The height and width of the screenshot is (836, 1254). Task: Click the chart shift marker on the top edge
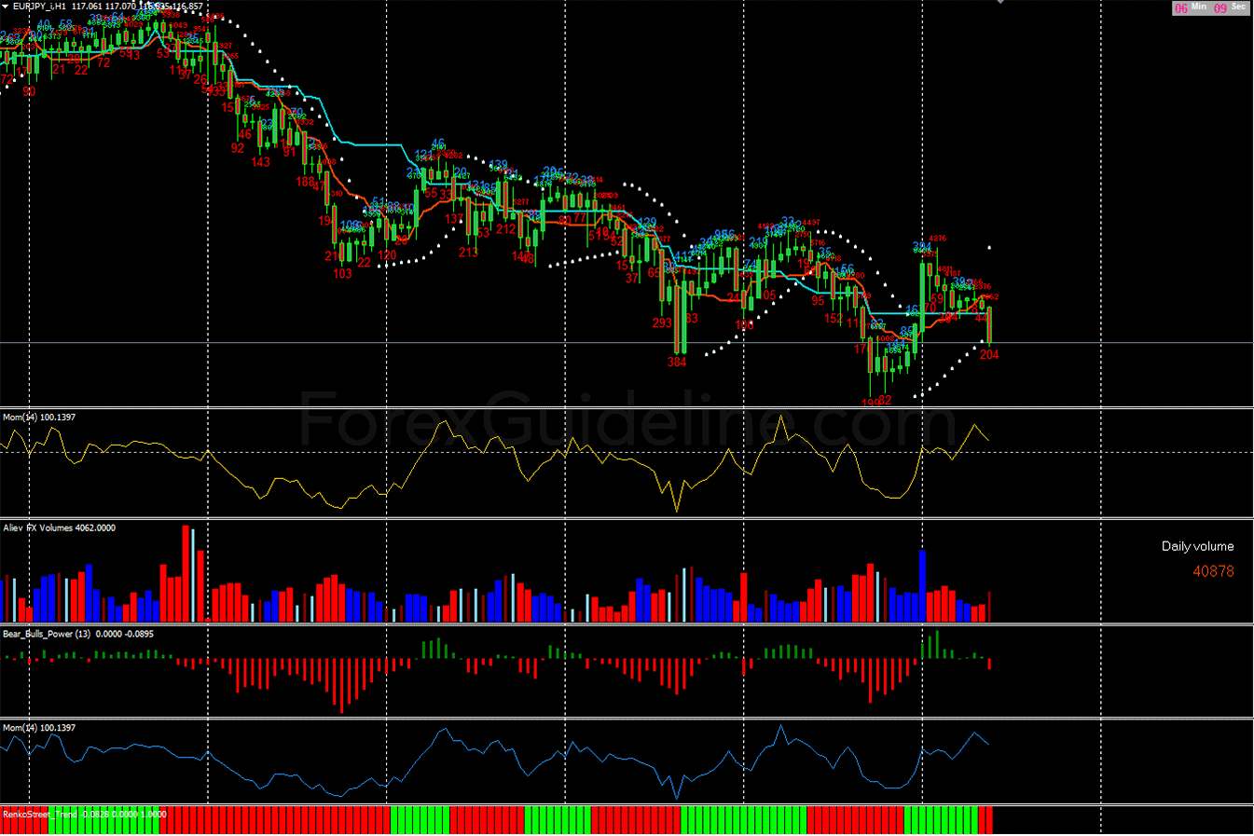(999, 2)
